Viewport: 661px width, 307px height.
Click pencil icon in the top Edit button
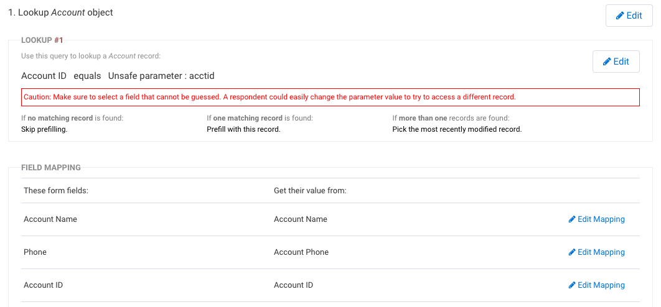[620, 16]
